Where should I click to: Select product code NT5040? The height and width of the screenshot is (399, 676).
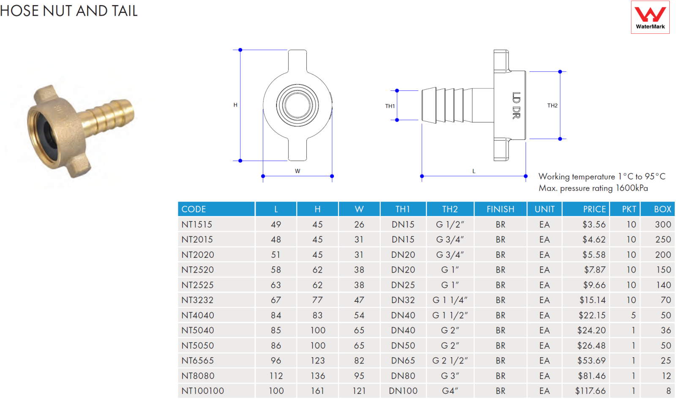[x=198, y=330]
